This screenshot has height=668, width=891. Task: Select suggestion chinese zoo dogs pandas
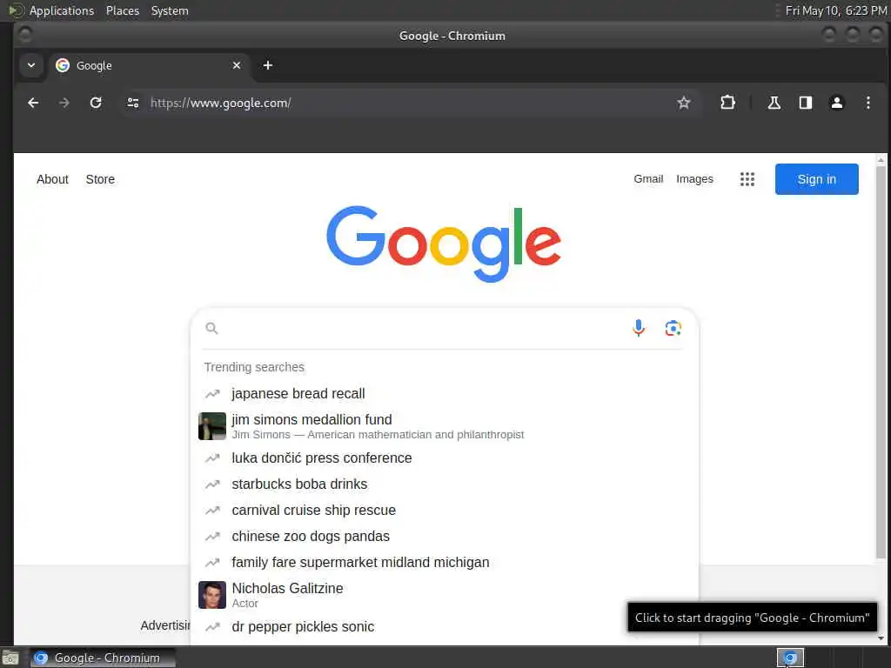pos(445,536)
